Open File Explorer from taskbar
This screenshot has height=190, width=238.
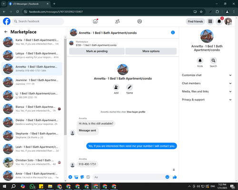pyautogui.click(x=50, y=186)
